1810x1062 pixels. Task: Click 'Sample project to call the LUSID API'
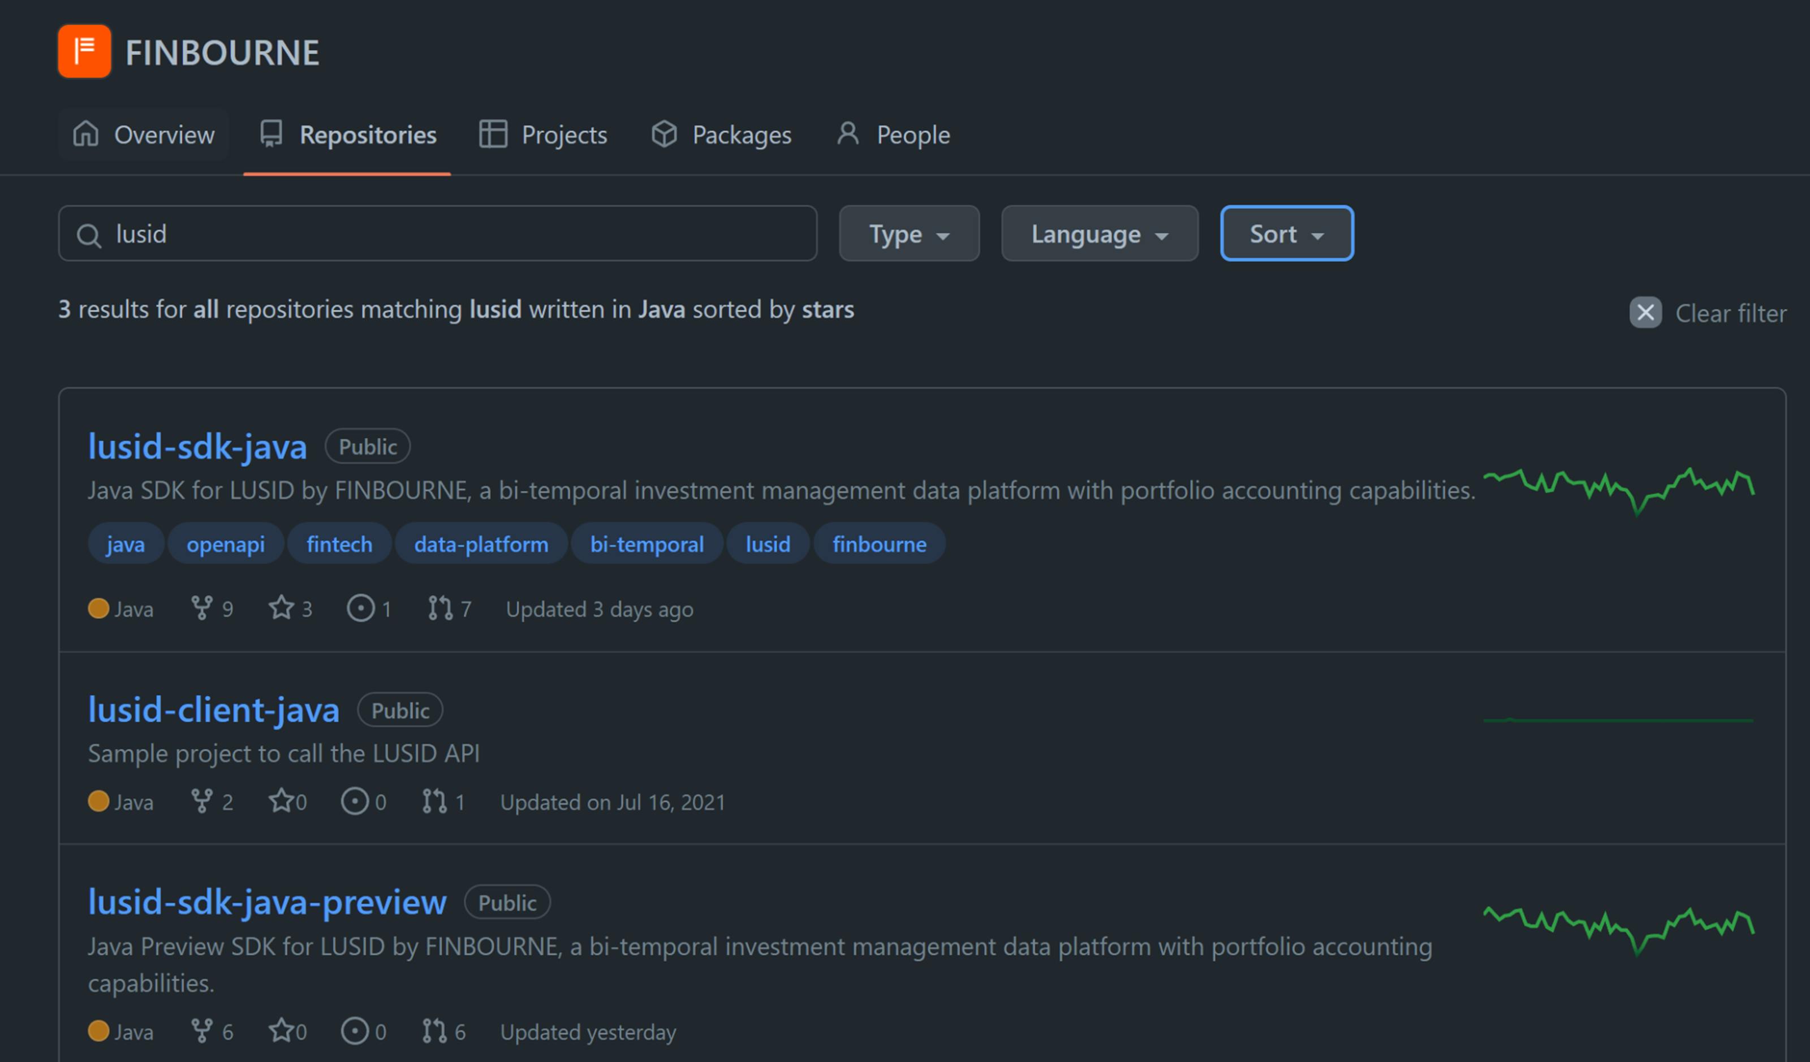point(284,753)
